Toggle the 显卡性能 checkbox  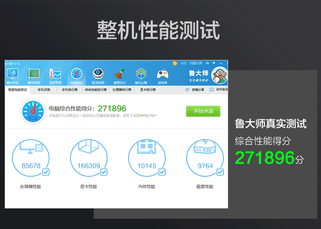[x=104, y=172]
